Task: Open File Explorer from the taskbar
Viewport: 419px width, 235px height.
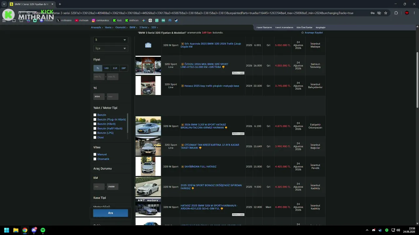Action: click(x=16, y=230)
